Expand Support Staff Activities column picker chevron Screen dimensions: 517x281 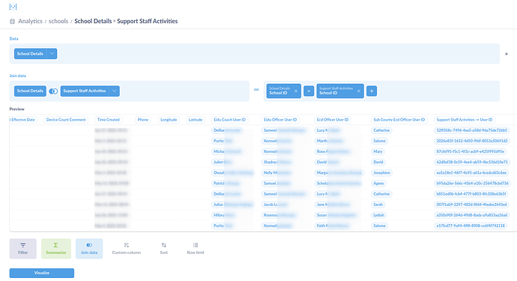114,91
